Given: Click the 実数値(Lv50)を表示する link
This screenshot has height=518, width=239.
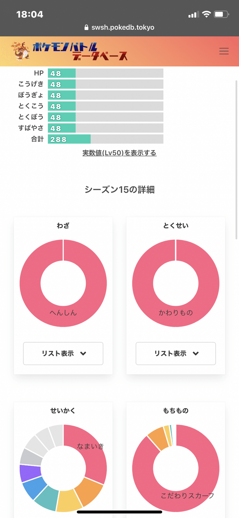Looking at the screenshot, I should pos(119,153).
